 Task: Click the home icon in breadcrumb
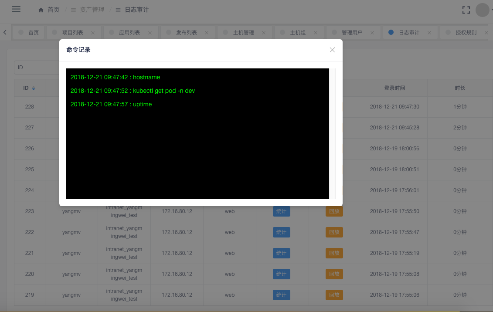click(41, 10)
